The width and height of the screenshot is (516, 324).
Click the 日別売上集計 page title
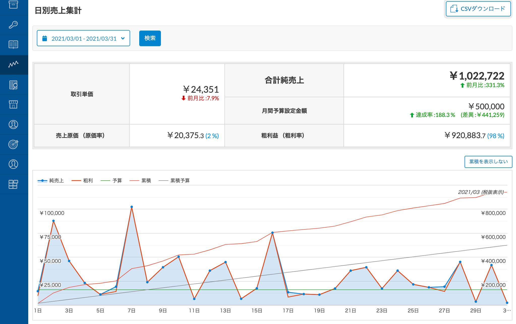(x=58, y=11)
